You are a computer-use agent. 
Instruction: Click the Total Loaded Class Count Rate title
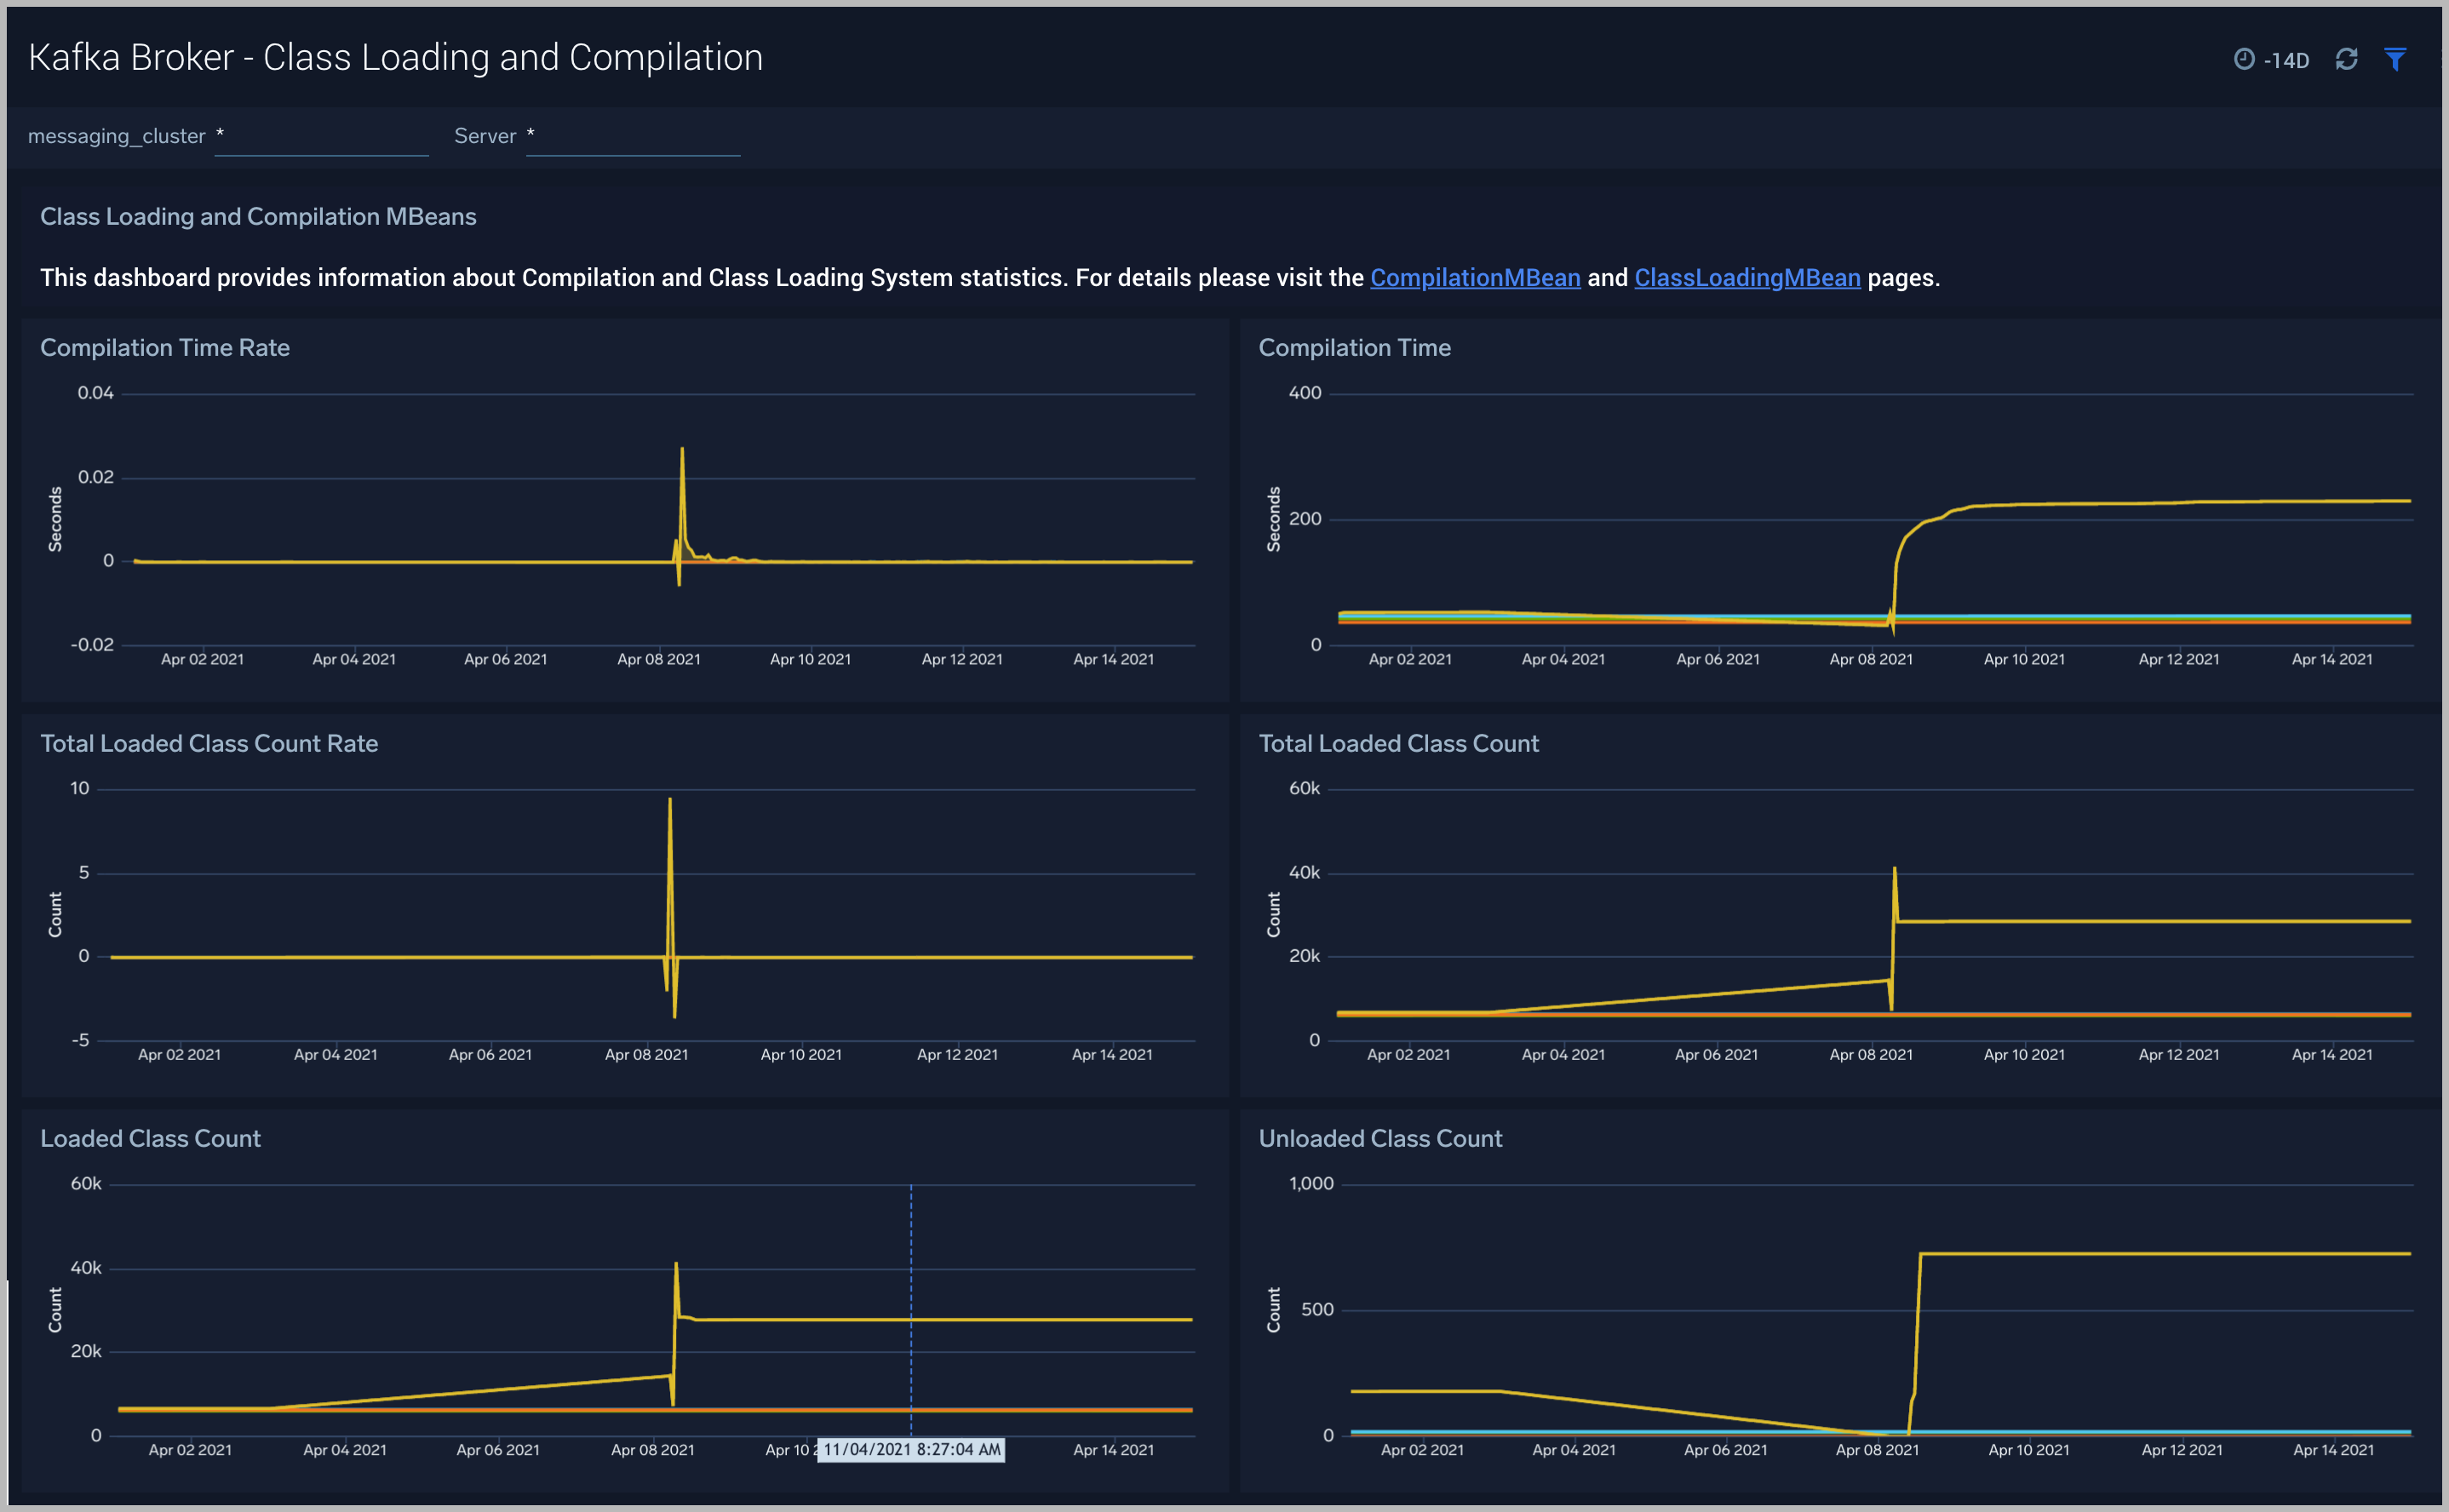(x=209, y=744)
